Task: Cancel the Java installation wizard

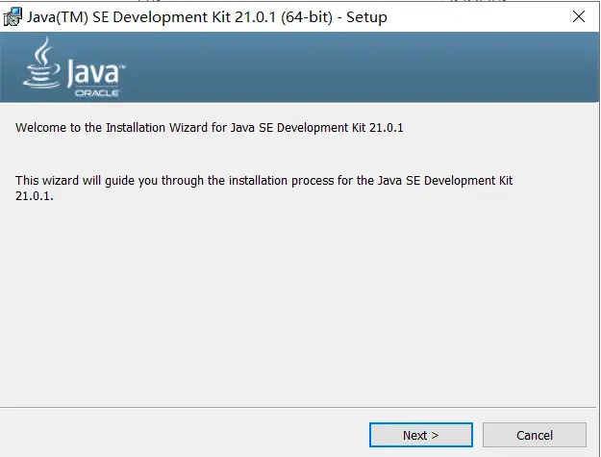Action: tap(535, 435)
